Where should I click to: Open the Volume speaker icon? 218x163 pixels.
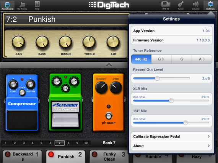pyautogui.click(x=195, y=6)
